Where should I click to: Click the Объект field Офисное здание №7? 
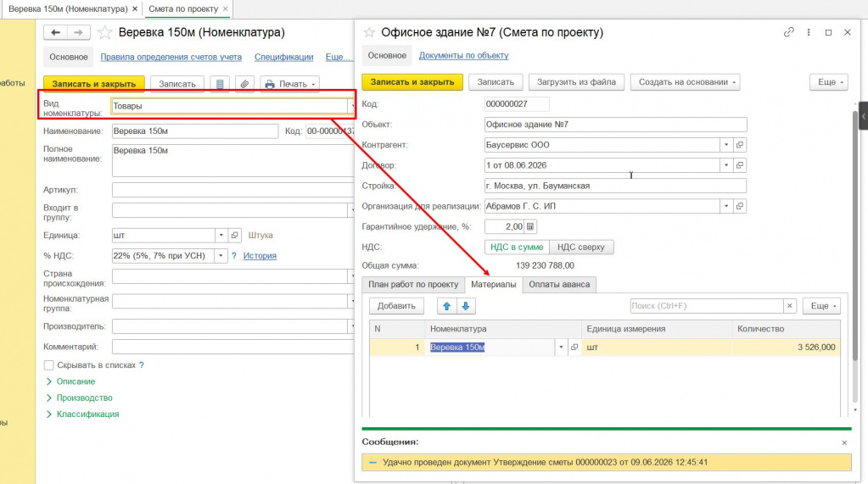click(x=615, y=125)
